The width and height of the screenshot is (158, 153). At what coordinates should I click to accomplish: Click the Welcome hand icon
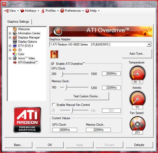point(15,29)
